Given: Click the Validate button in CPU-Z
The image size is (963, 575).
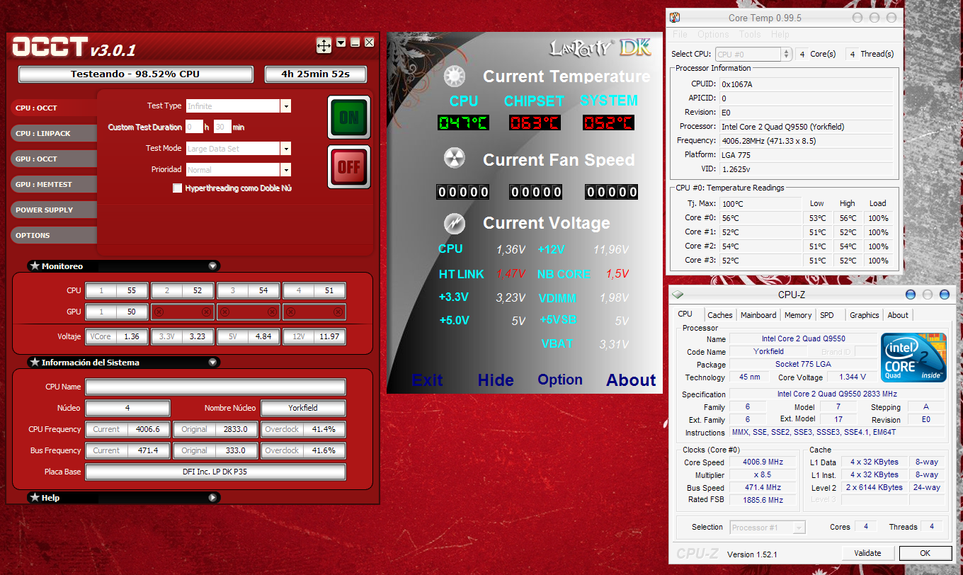Looking at the screenshot, I should click(x=868, y=553).
